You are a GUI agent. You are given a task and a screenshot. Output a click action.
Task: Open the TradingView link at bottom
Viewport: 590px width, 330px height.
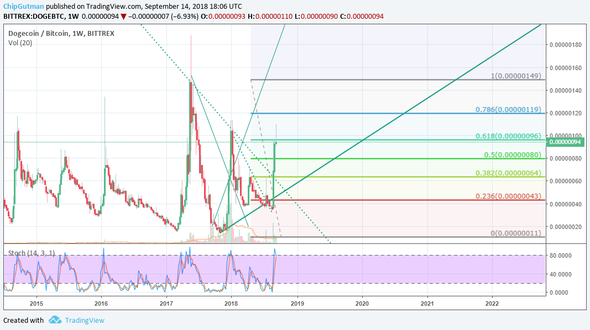point(85,320)
